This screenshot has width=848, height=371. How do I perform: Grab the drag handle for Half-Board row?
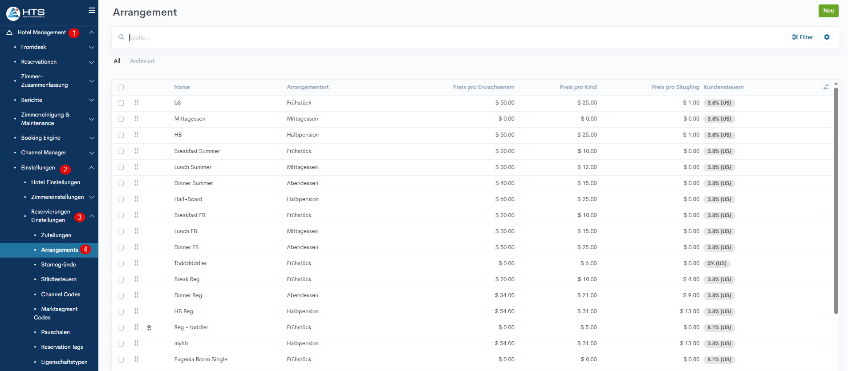136,199
